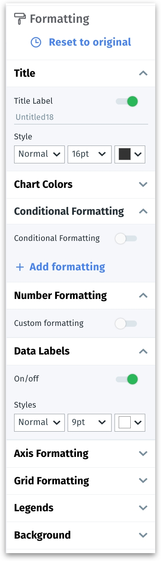Expand the Chart Colors section chevron

tap(143, 185)
